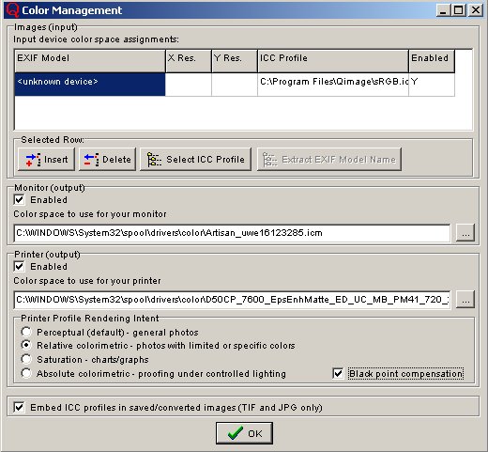Image resolution: width=488 pixels, height=452 pixels.
Task: Click the printer color space path field
Action: click(232, 300)
